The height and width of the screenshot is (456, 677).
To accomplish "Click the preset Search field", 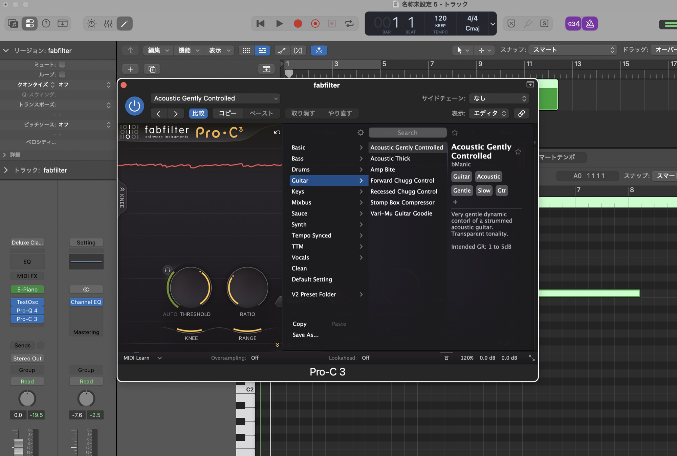I will tap(408, 133).
